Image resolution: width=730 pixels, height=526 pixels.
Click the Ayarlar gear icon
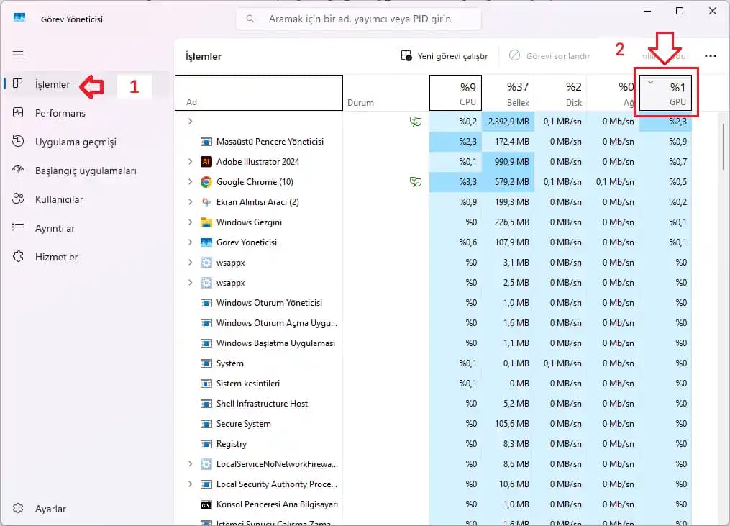pyautogui.click(x=18, y=508)
